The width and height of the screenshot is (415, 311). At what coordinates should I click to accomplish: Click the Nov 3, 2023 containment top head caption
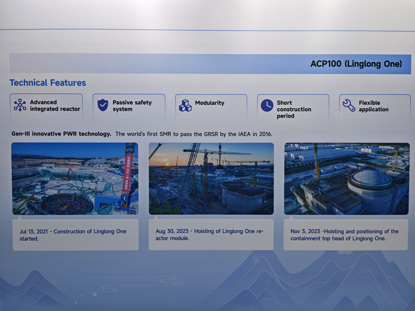pyautogui.click(x=344, y=235)
